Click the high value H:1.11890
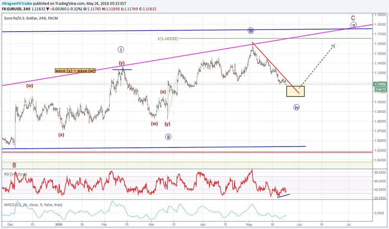The height and width of the screenshot is (229, 389). (111, 9)
